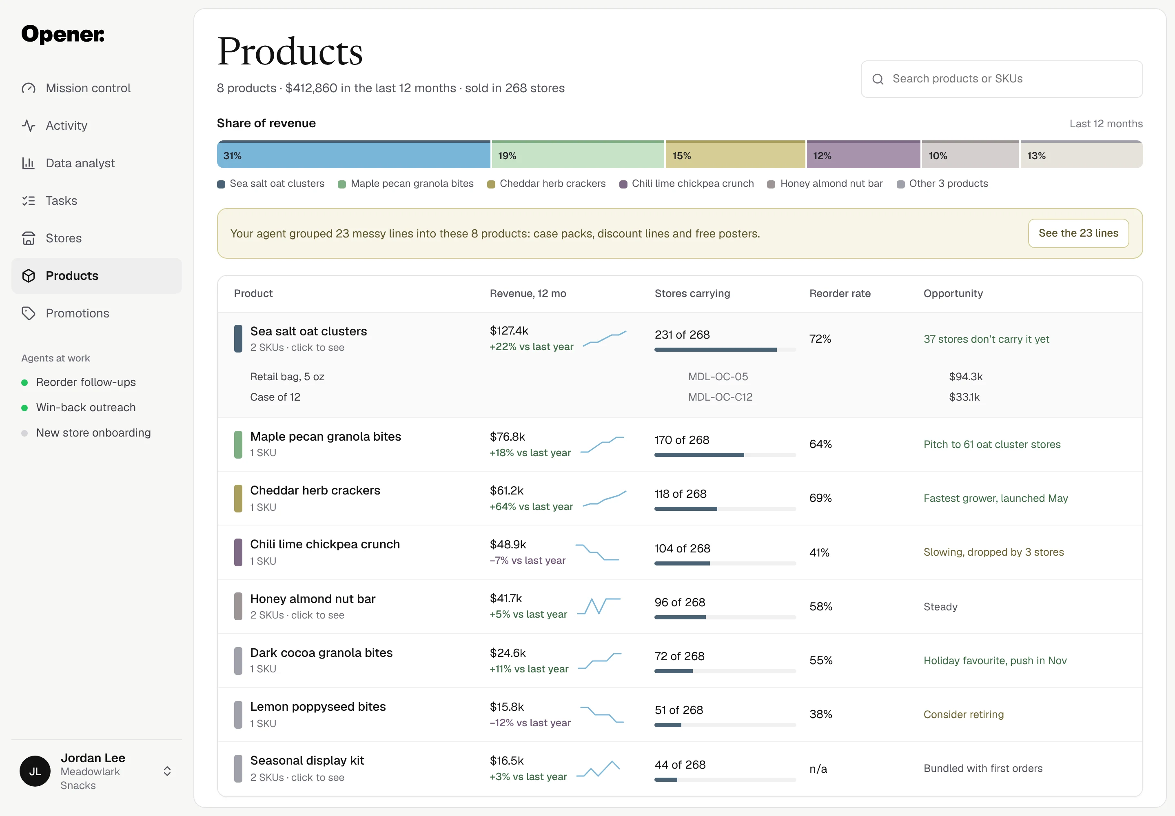Click the Promotions tag icon
The width and height of the screenshot is (1175, 816).
click(29, 313)
